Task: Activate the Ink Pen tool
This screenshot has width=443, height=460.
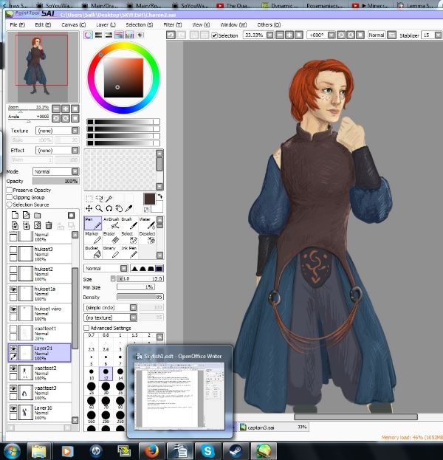Action: pyautogui.click(x=128, y=254)
